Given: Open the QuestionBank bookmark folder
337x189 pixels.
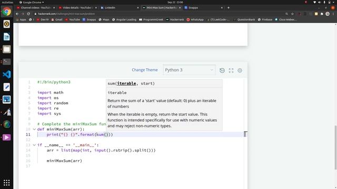Looking at the screenshot, I should (244, 19).
